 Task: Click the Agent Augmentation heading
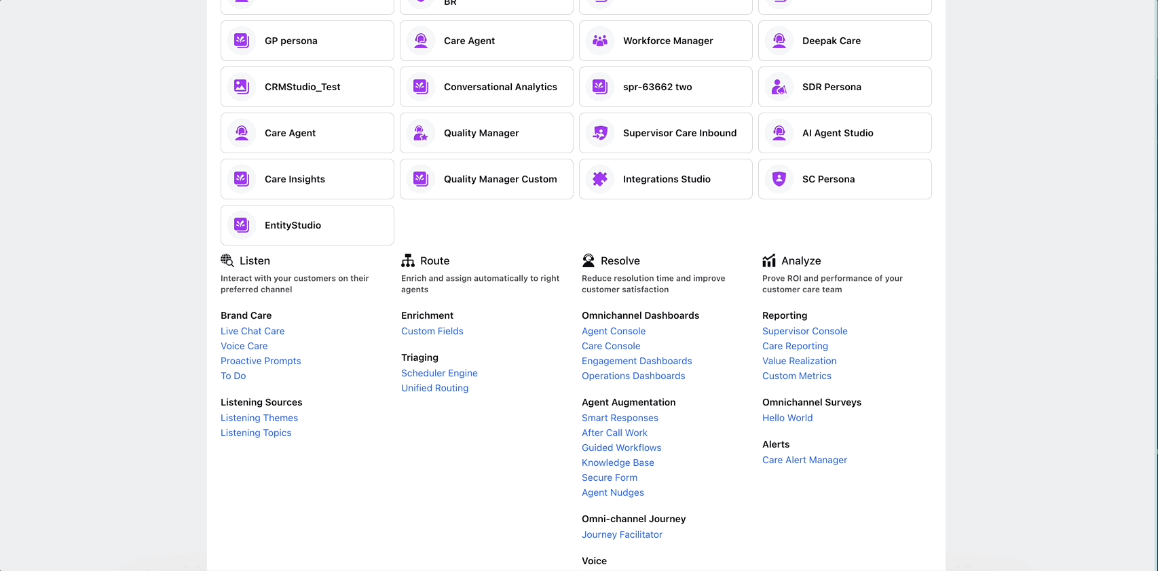point(629,402)
